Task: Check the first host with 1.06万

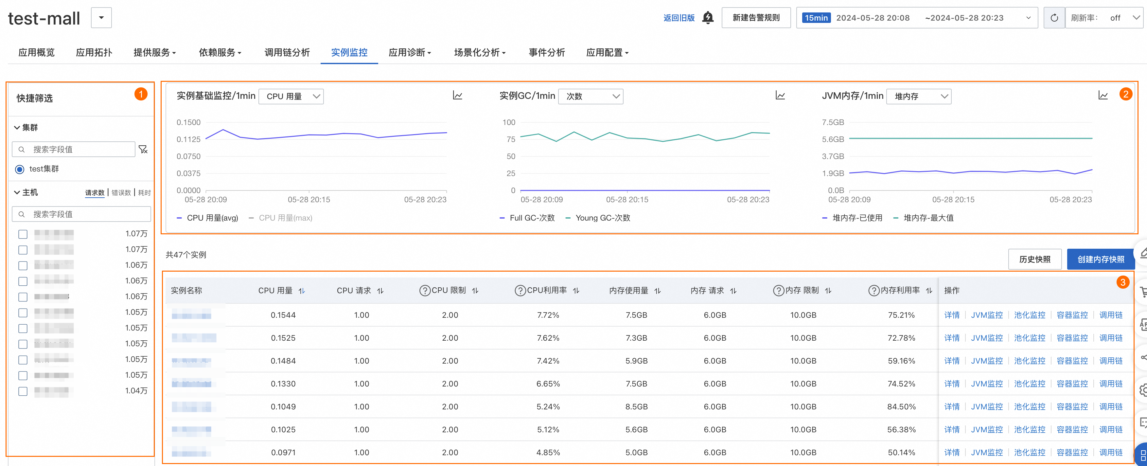Action: tap(23, 265)
